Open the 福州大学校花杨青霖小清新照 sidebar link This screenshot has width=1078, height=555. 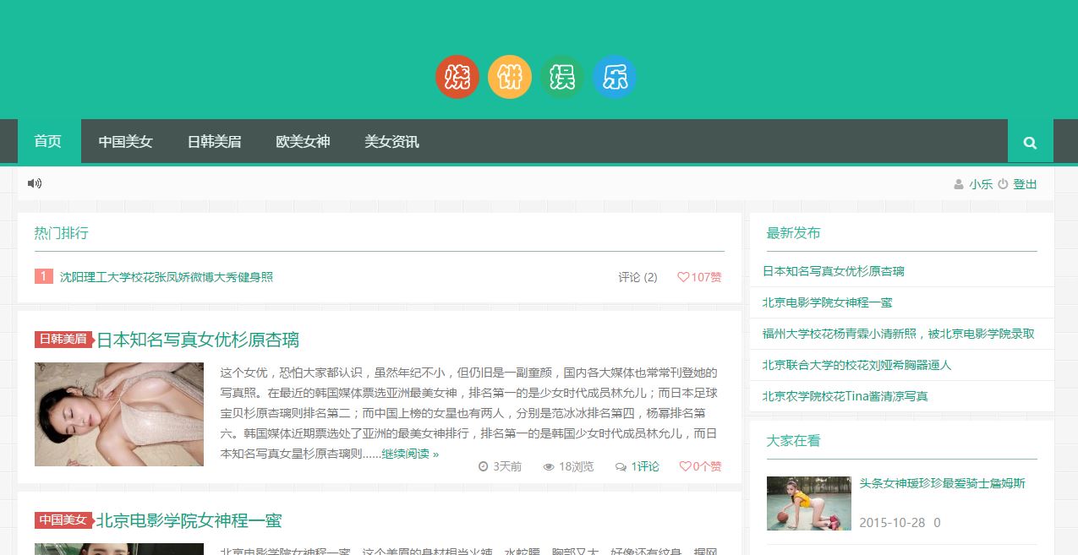click(x=899, y=334)
